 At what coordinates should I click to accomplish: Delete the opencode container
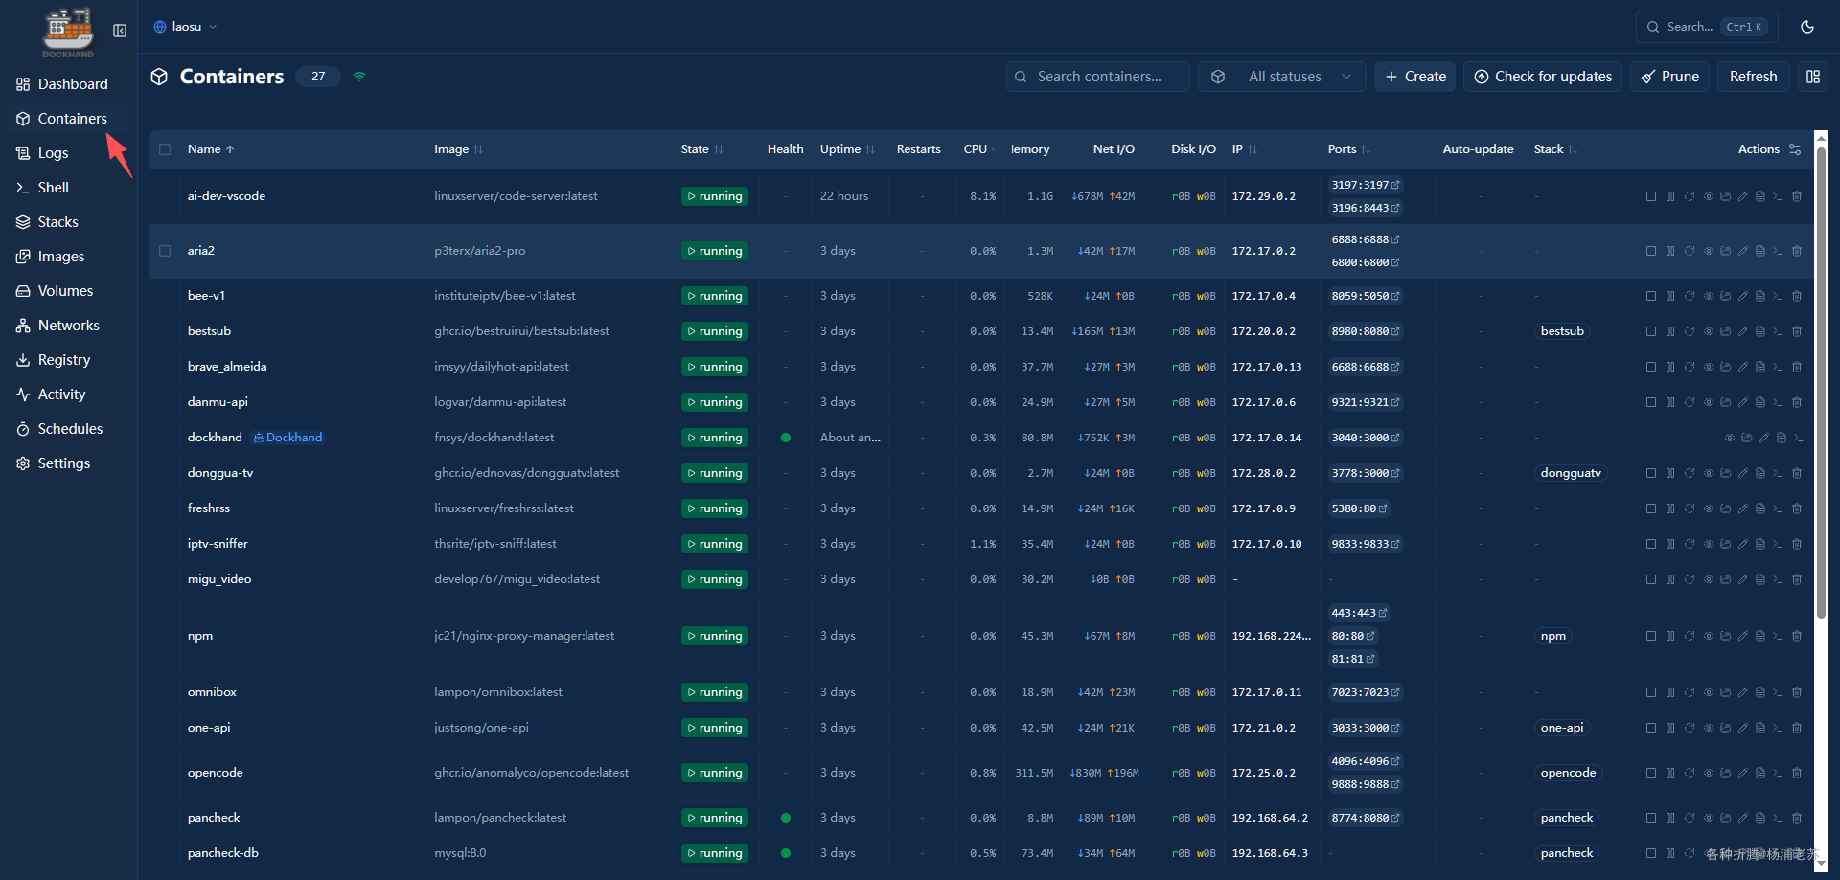click(x=1797, y=773)
